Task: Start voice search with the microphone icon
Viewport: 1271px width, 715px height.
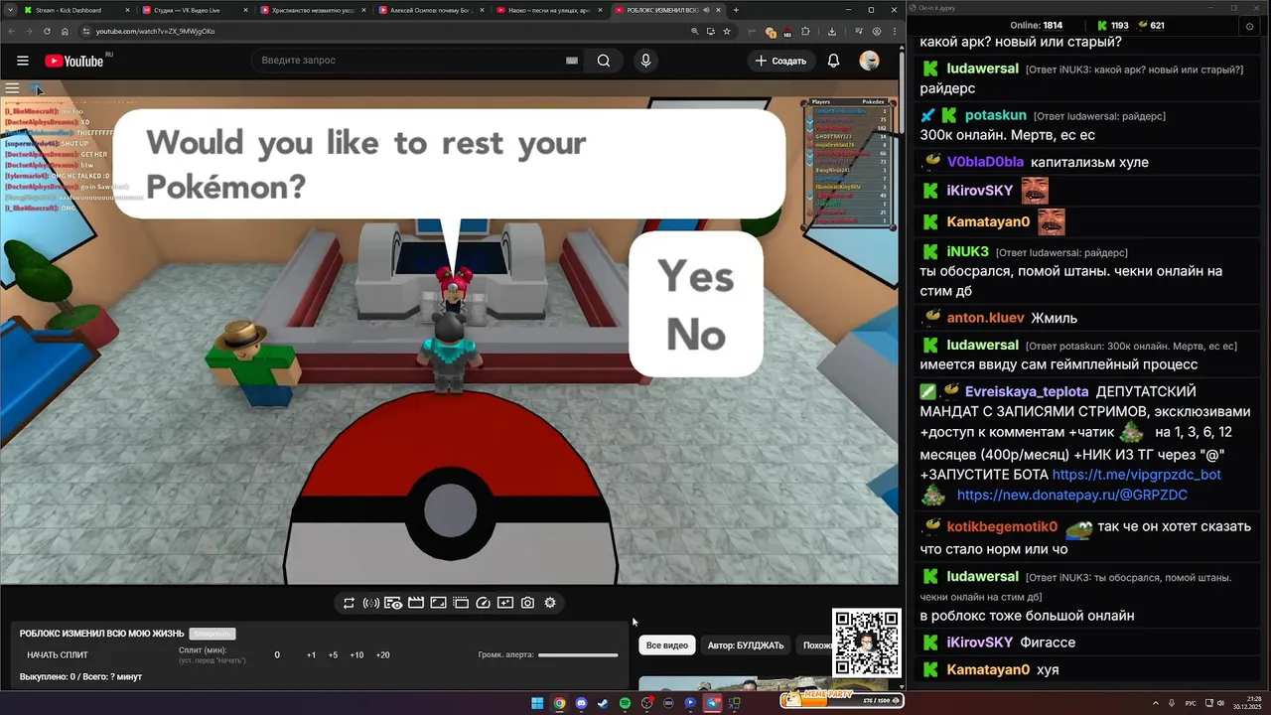Action: pos(645,61)
